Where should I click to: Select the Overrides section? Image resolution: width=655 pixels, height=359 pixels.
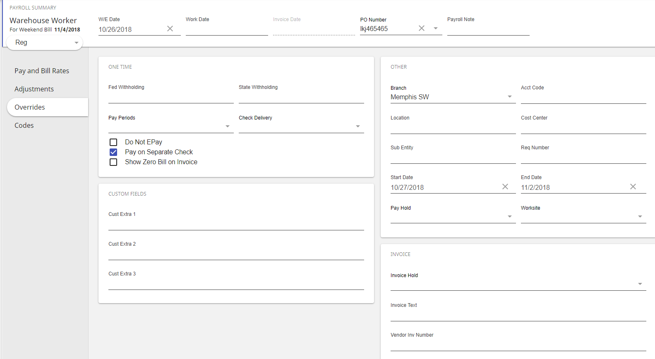(x=48, y=107)
